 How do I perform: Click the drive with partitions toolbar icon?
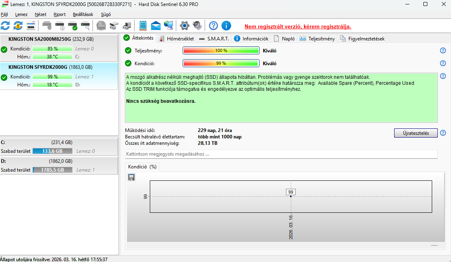[114, 26]
